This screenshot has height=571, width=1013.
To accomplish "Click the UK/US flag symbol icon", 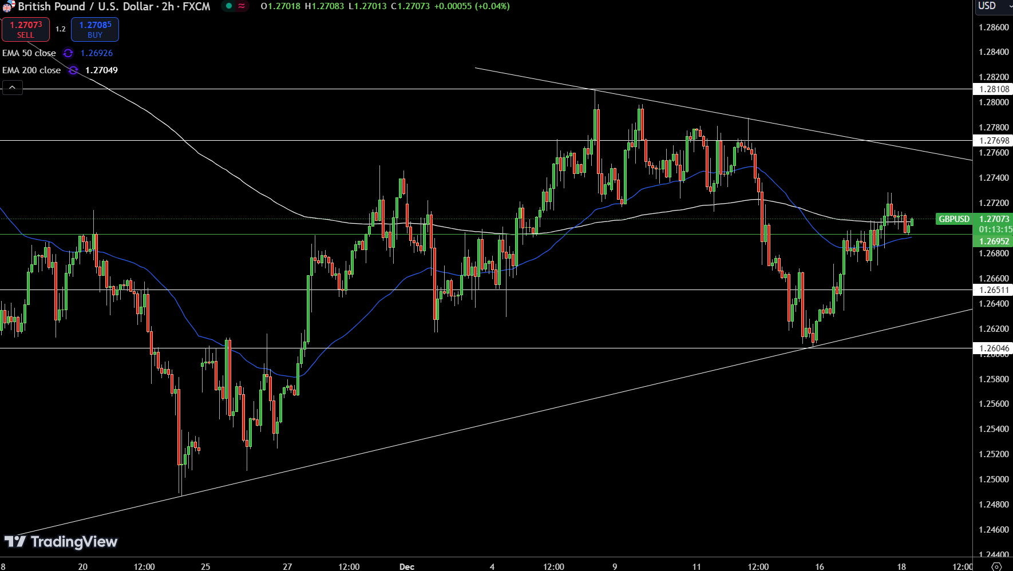I will (x=8, y=6).
